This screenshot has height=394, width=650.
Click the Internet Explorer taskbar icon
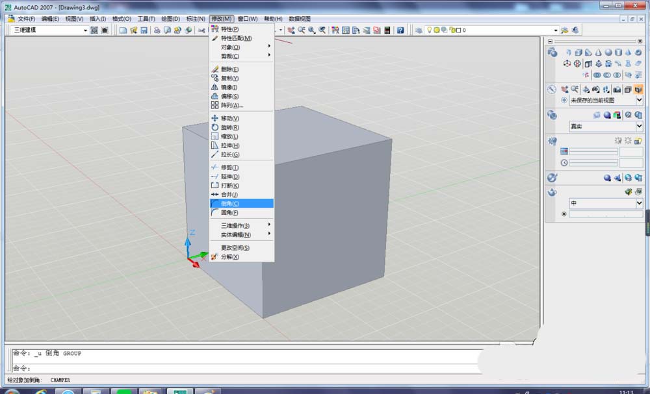point(40,391)
